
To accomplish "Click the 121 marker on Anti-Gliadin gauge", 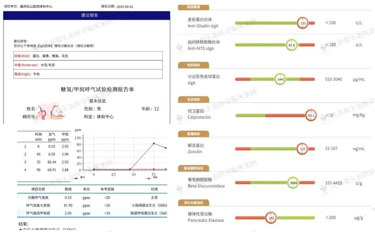I will pyautogui.click(x=303, y=23).
